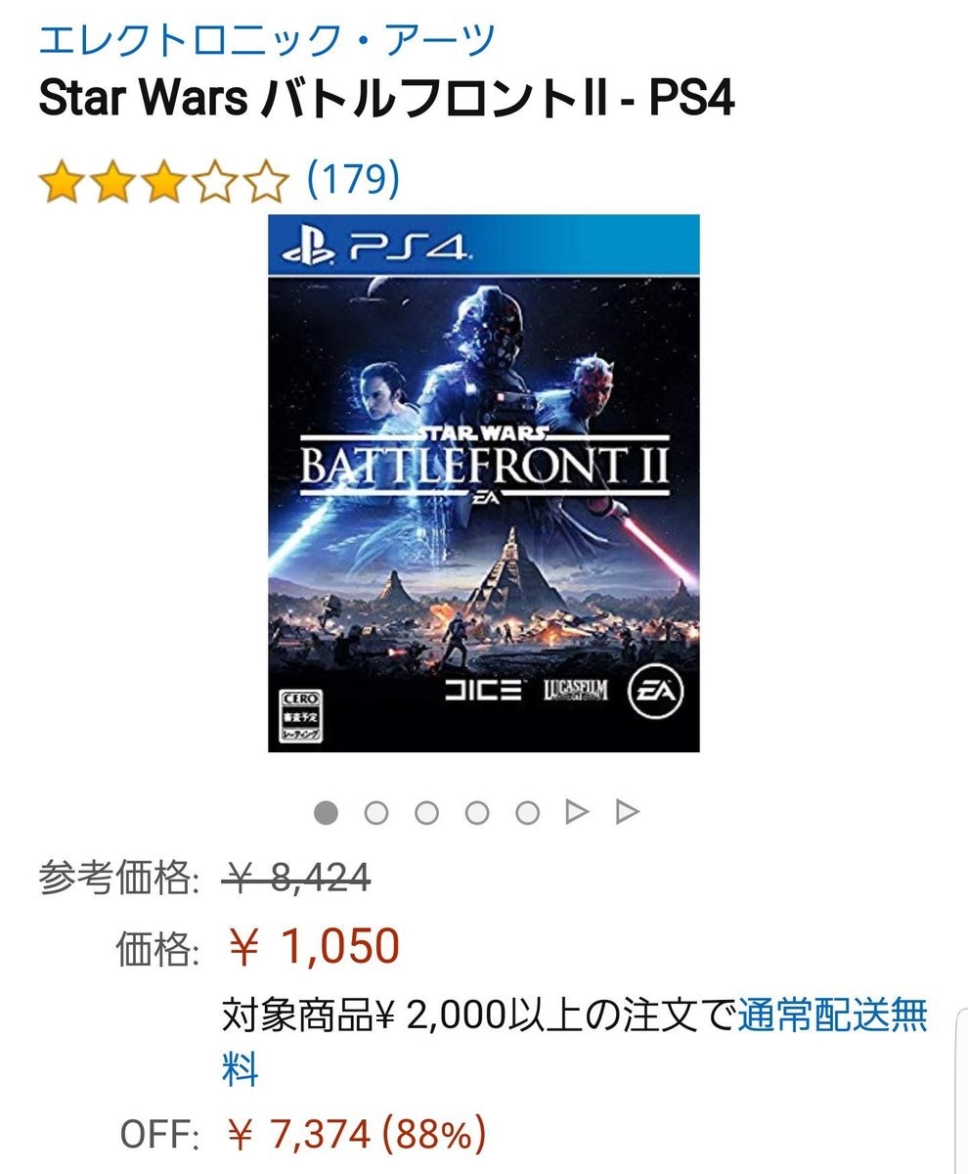968x1174 pixels.
Task: Open the 179 customer reviews link
Action: pos(353,179)
